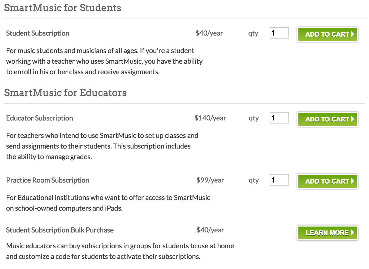Click the SmartMusic for Students heading
The height and width of the screenshot is (269, 369).
[63, 8]
